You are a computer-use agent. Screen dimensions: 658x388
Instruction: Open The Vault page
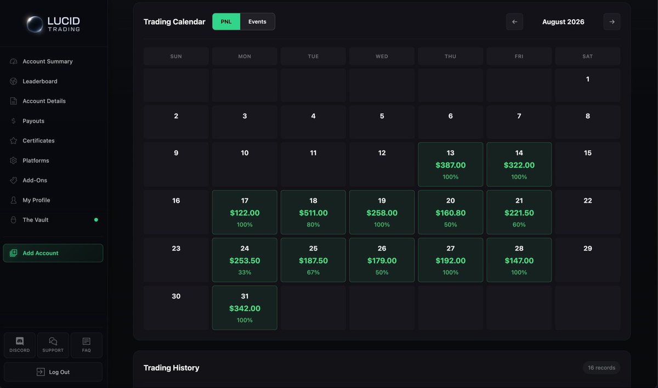pos(53,220)
